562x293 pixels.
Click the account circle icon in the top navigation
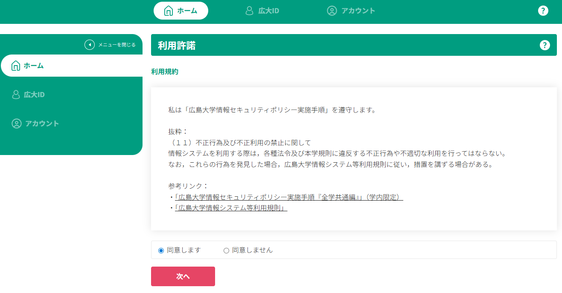point(332,11)
